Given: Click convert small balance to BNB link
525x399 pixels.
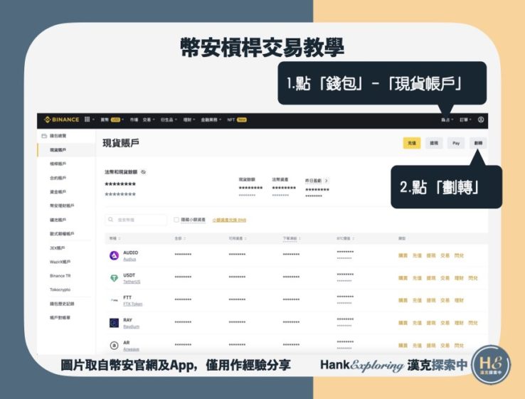Looking at the screenshot, I should [x=229, y=220].
